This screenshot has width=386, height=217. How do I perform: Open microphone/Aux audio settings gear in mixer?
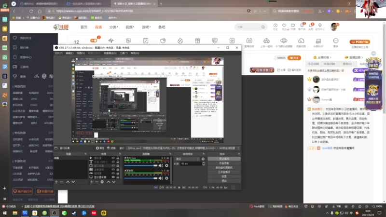(166, 165)
